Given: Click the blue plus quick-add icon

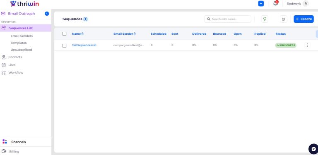Looking at the screenshot, I should click(x=261, y=4).
